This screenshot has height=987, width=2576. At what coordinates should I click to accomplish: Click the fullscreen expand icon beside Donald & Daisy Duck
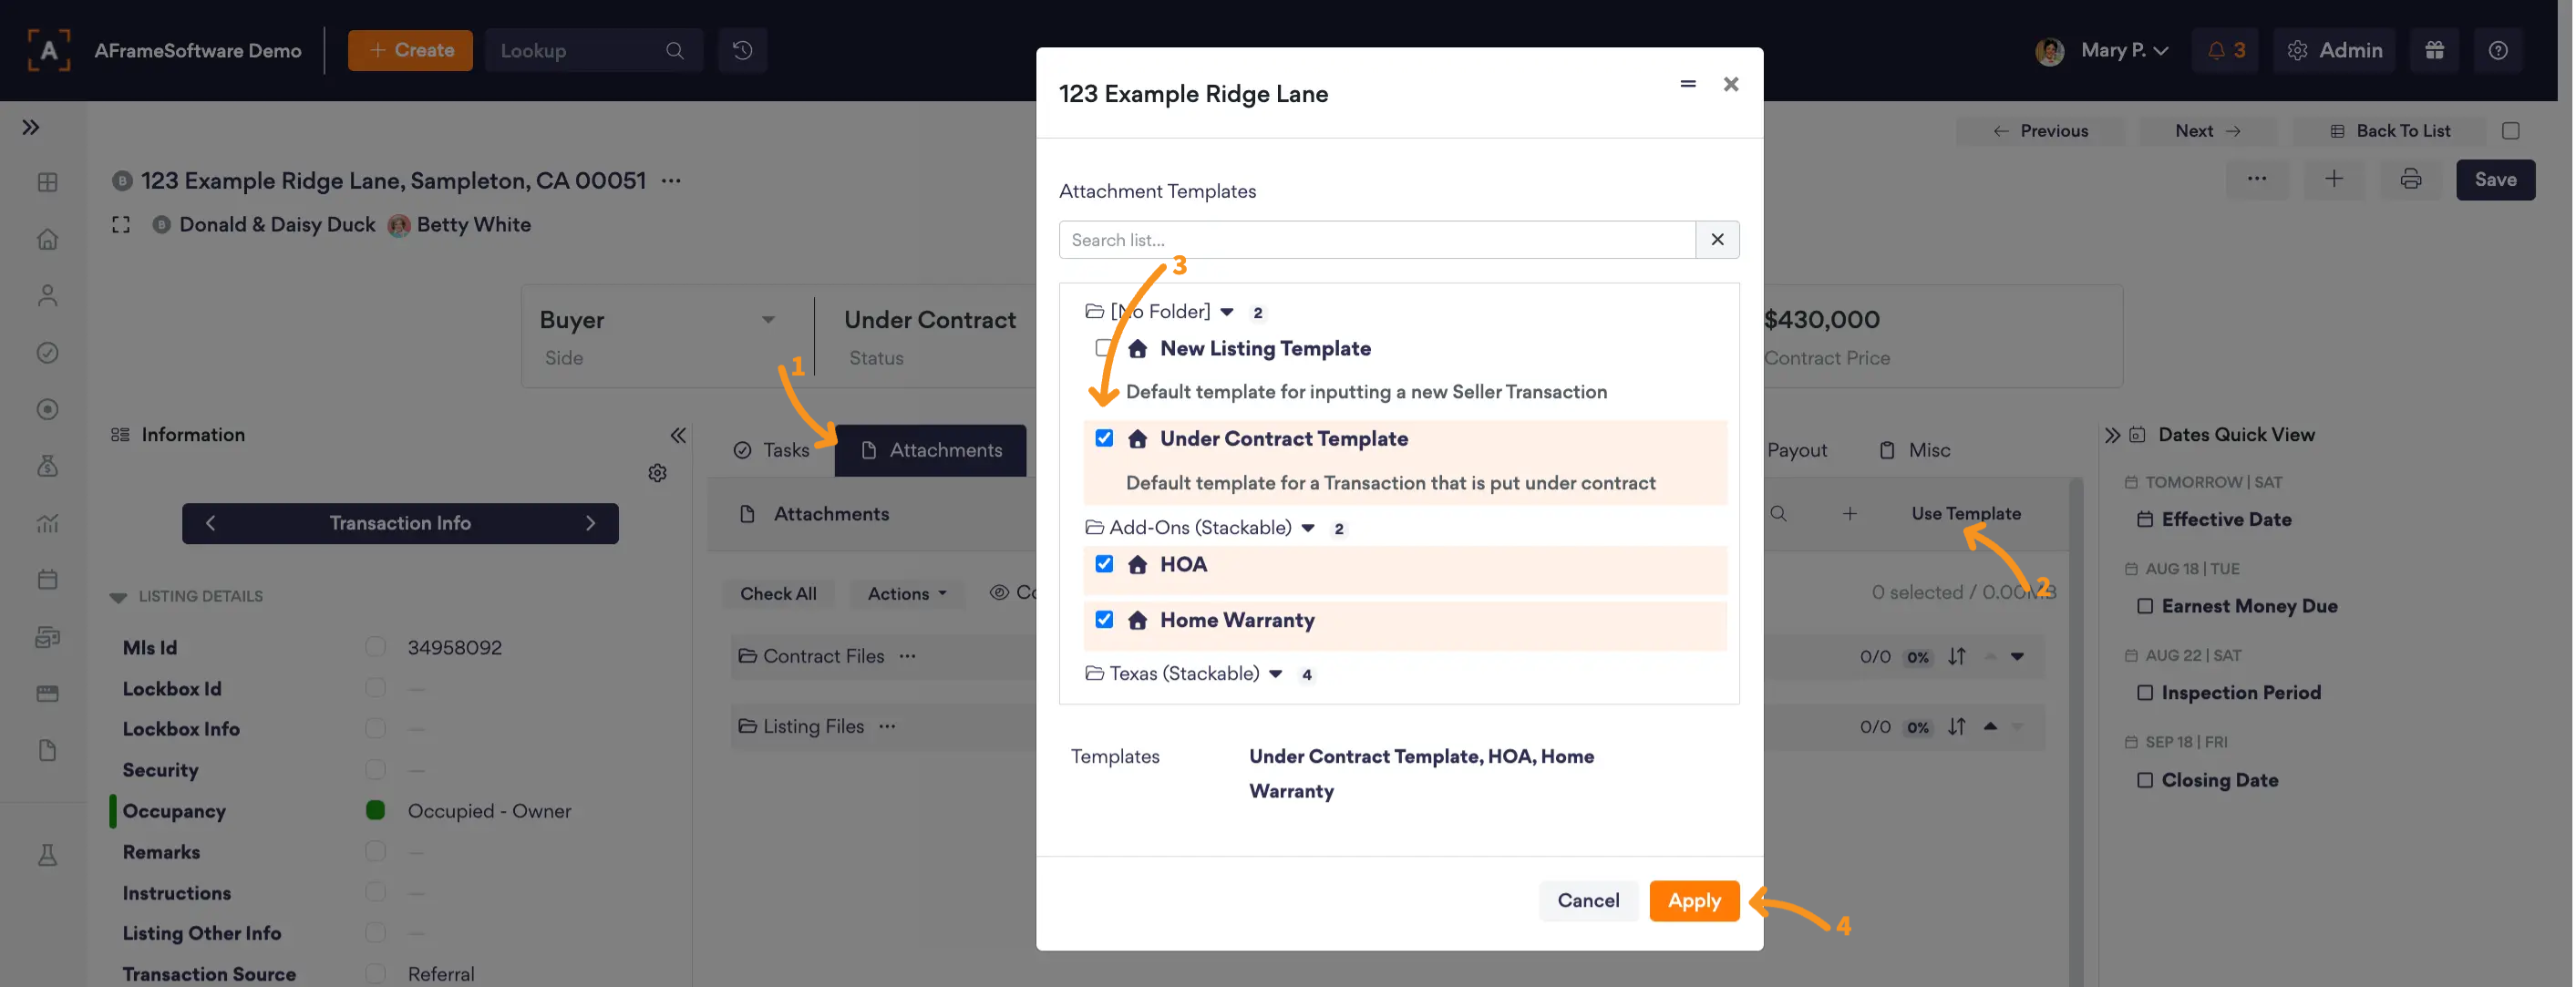coord(121,225)
